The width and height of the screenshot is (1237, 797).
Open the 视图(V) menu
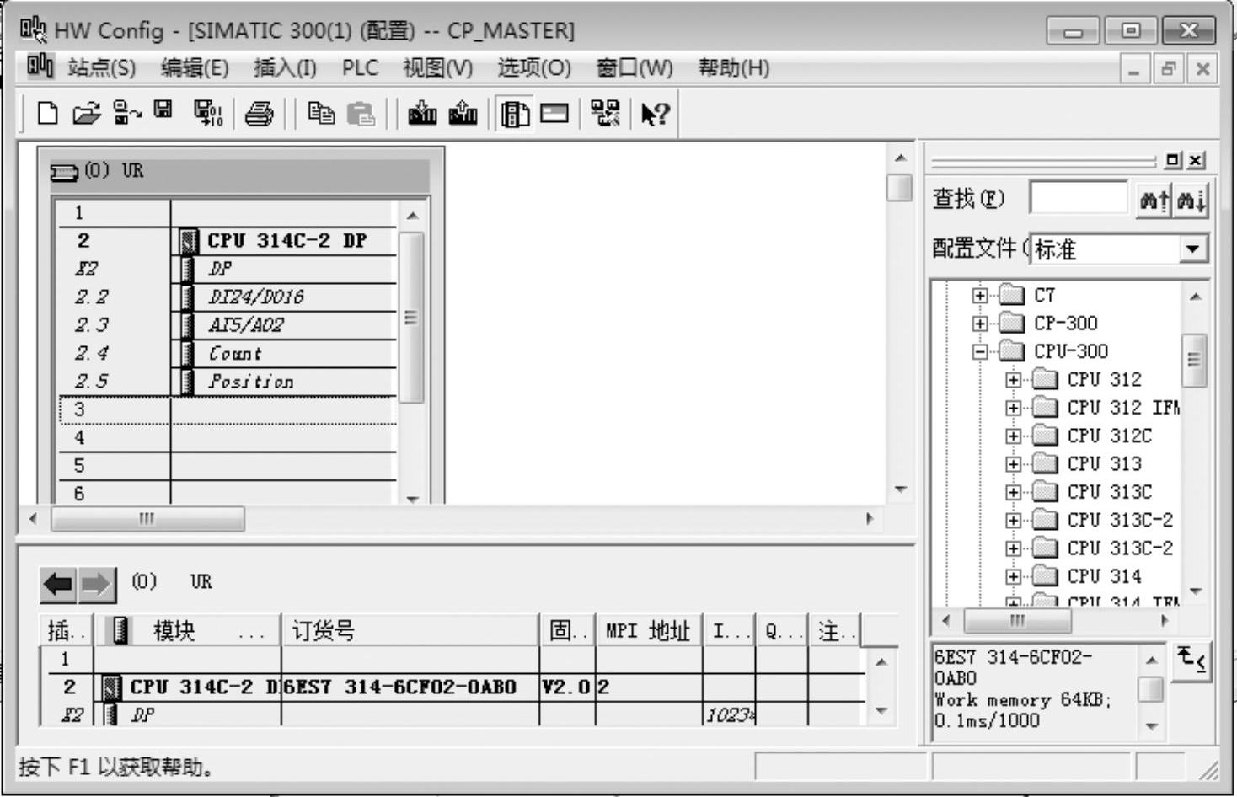[437, 67]
